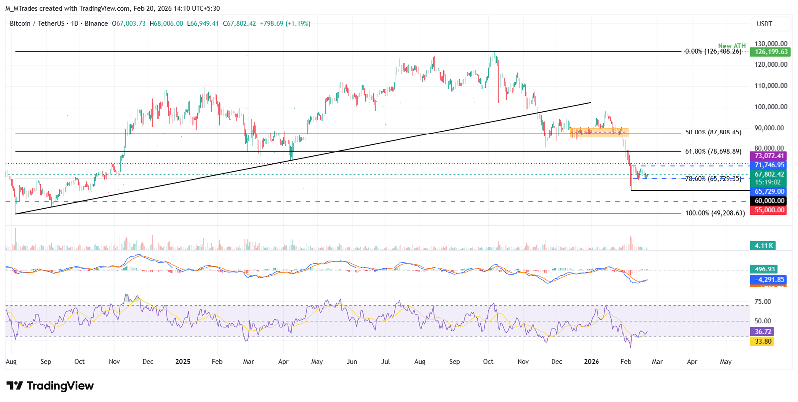Click the black 60,000.00 price label
Viewport: 798px width, 402px height.
[769, 201]
